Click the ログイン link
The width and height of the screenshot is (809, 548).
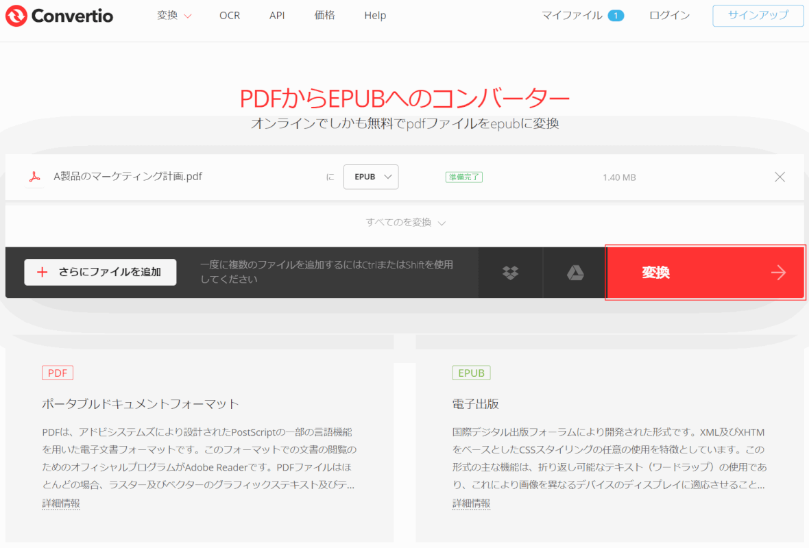[669, 16]
